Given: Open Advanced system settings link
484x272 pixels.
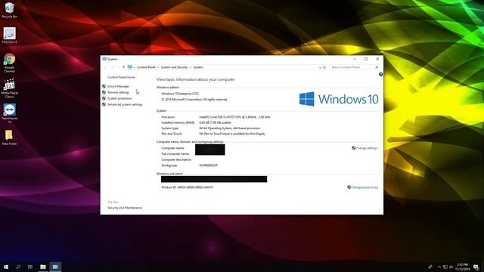Looking at the screenshot, I should tap(125, 104).
